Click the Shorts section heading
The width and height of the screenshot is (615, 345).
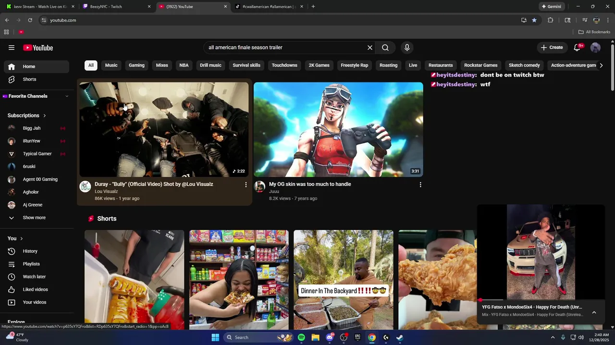[107, 218]
